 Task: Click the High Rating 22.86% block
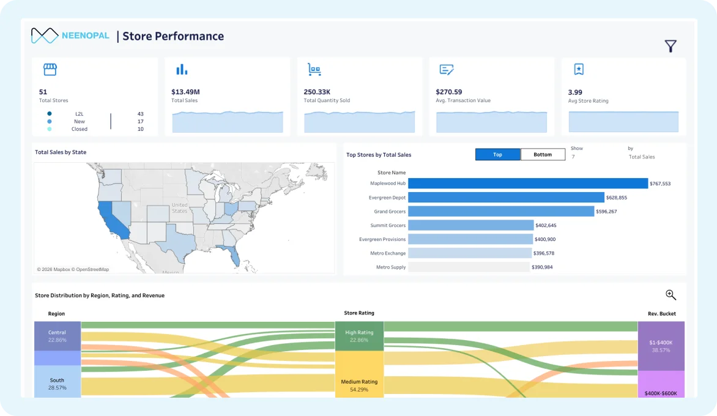(359, 336)
